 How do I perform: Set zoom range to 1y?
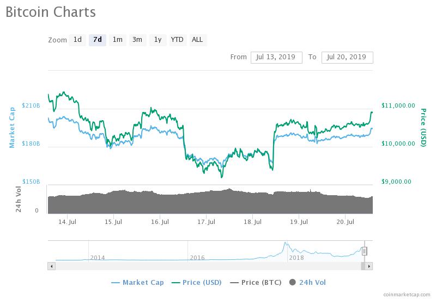(x=157, y=40)
